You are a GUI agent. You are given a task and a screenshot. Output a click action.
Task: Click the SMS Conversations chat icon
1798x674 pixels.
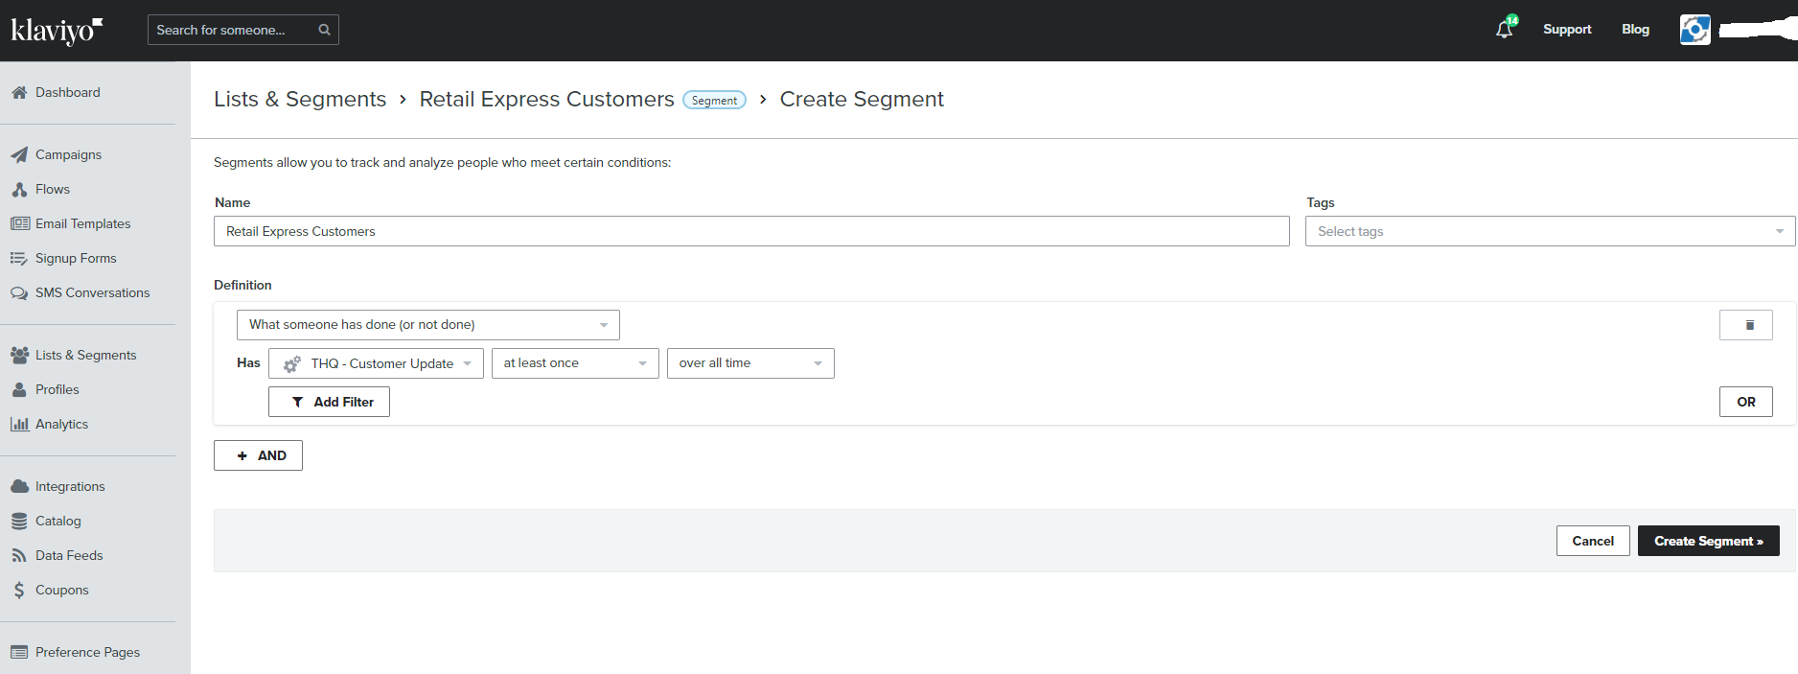coord(19,292)
